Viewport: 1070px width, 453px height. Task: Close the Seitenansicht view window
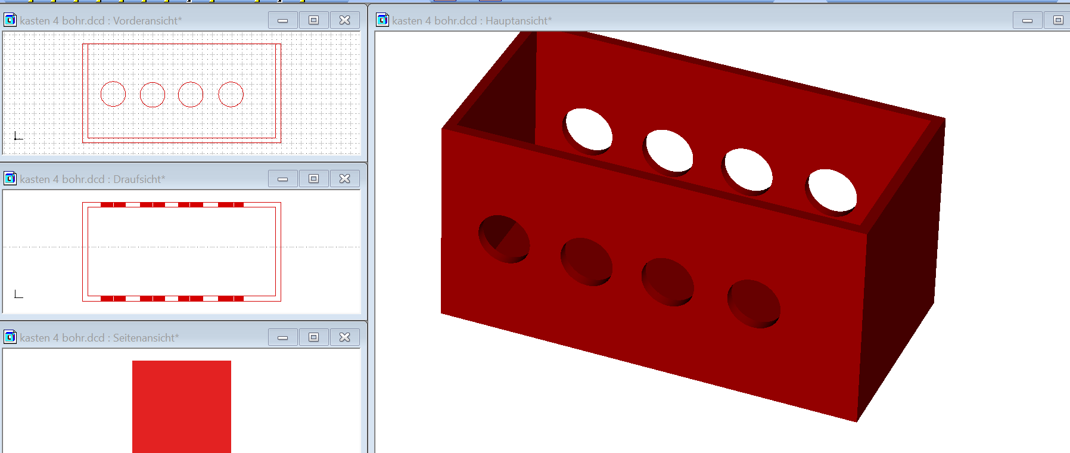(x=345, y=337)
